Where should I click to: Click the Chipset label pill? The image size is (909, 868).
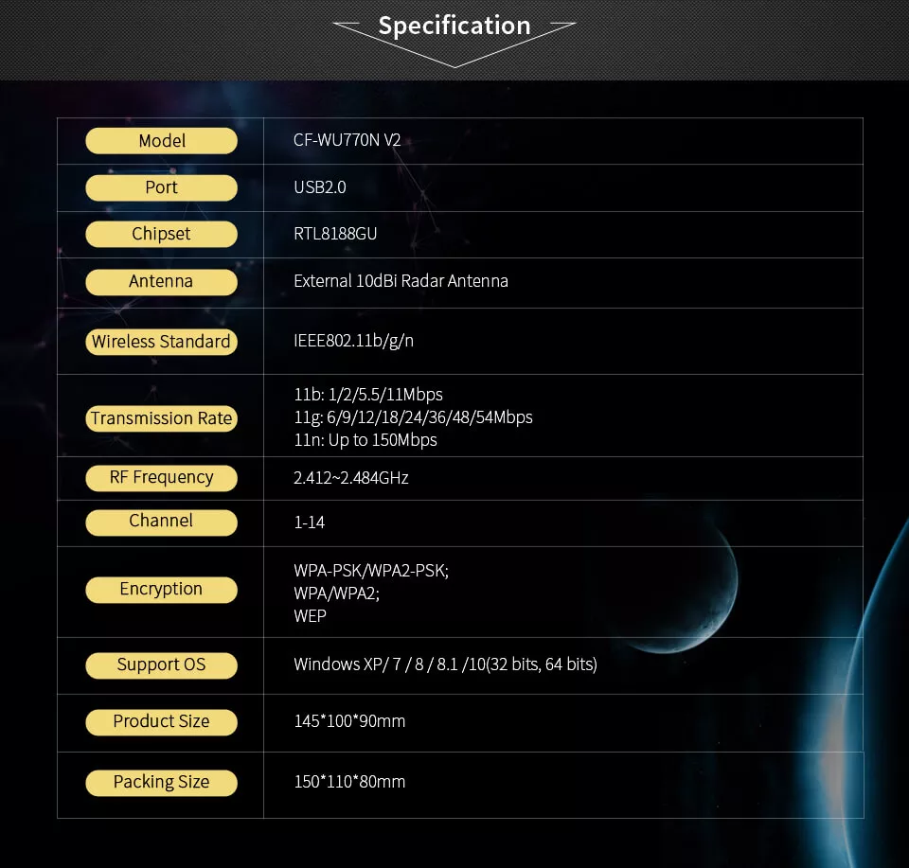click(161, 234)
